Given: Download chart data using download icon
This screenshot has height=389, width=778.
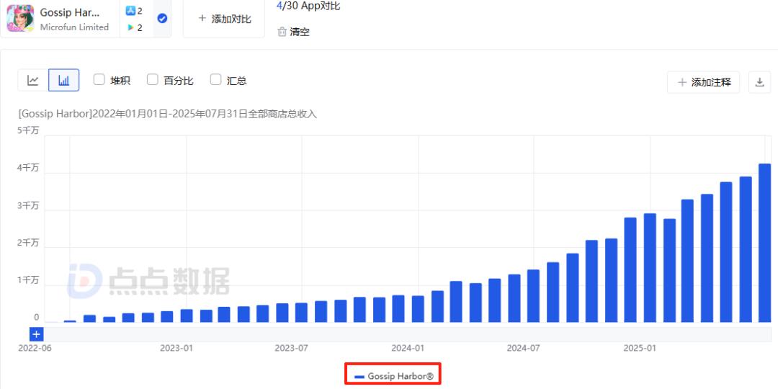Looking at the screenshot, I should [759, 82].
